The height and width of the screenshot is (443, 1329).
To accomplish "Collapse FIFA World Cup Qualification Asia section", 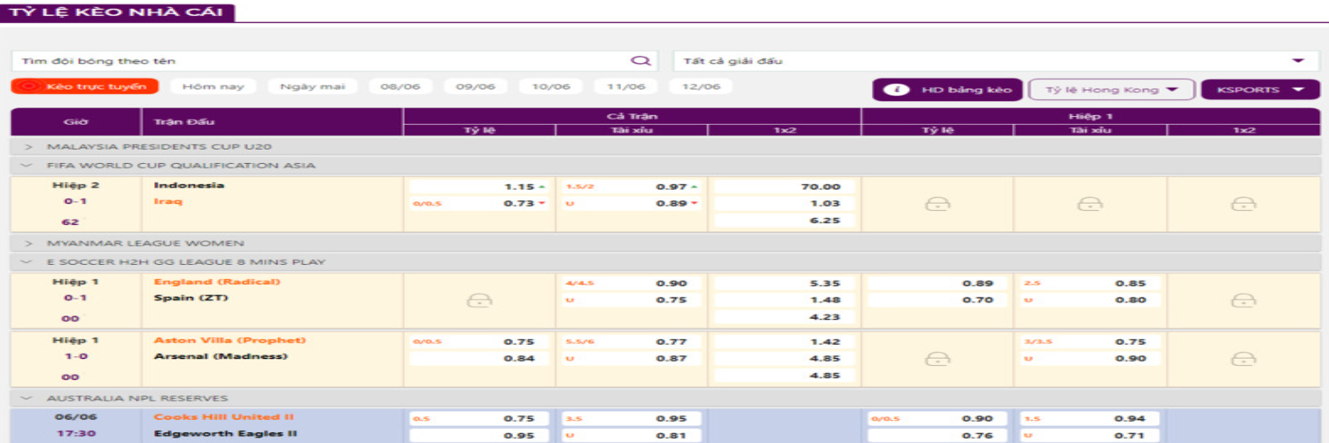I will click(x=28, y=166).
